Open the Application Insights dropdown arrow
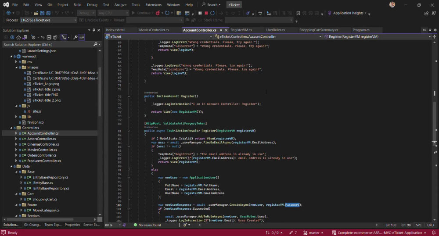 coord(365,13)
